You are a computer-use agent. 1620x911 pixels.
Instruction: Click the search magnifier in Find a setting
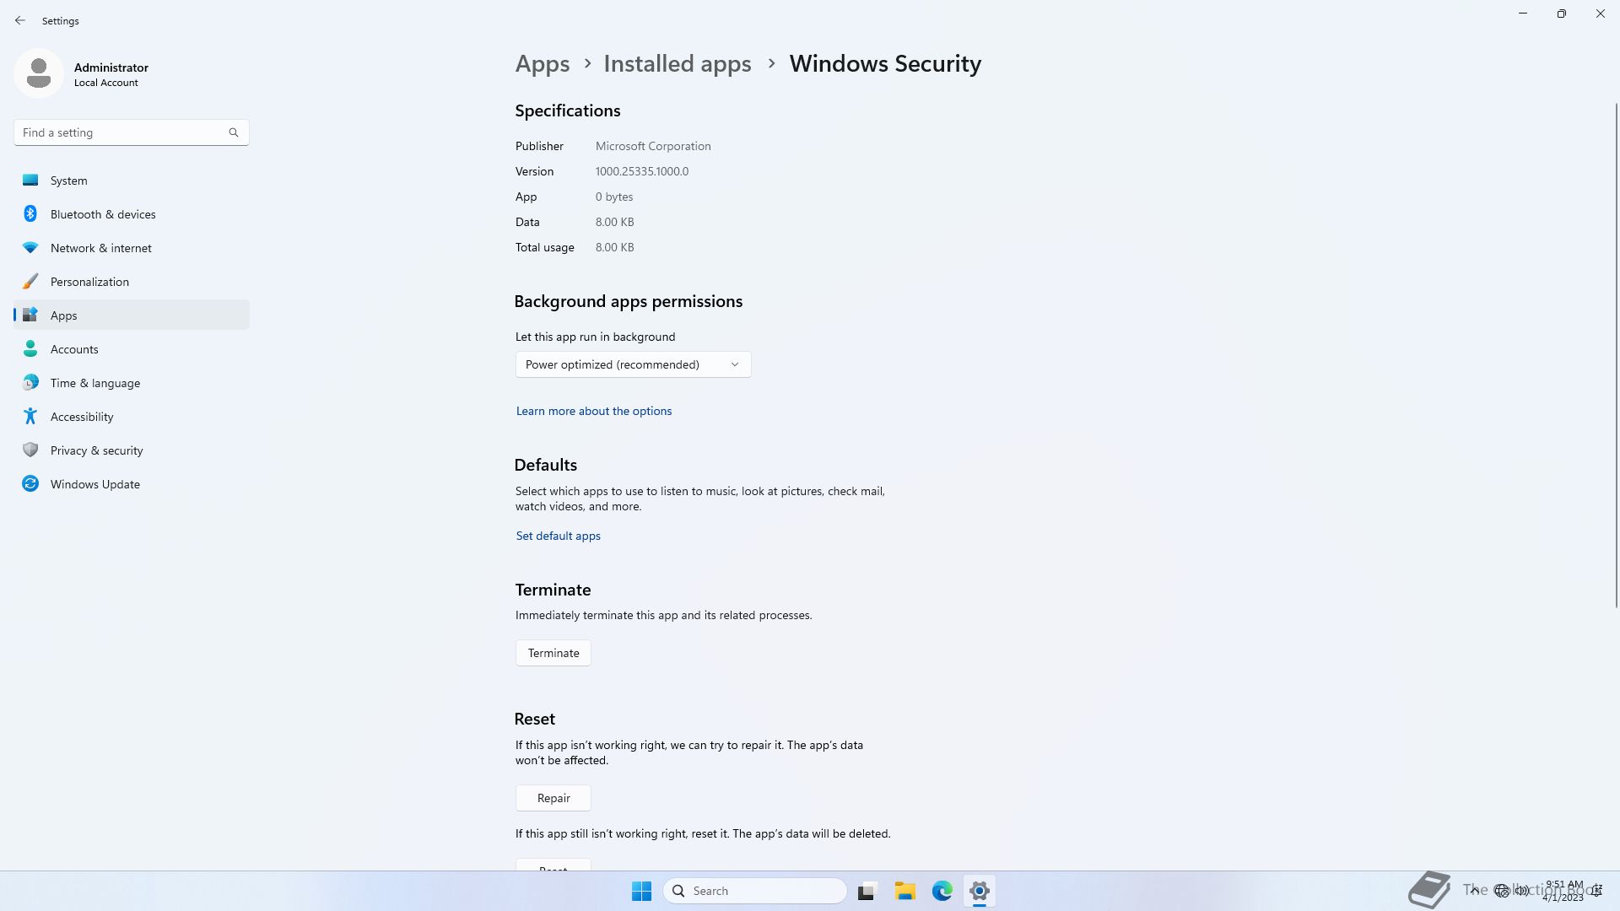pos(234,132)
